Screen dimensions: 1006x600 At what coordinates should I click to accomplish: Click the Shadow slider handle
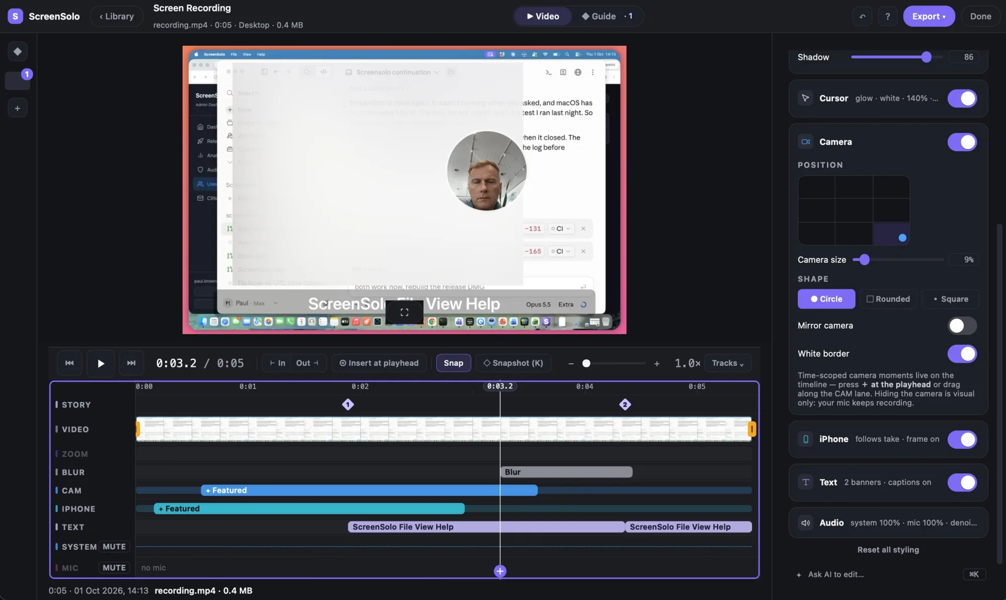926,57
